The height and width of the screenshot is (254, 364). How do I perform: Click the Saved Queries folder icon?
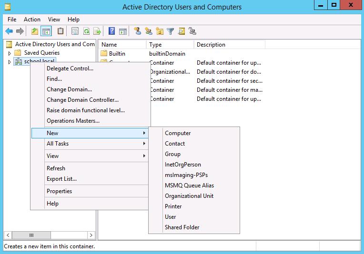[18, 53]
